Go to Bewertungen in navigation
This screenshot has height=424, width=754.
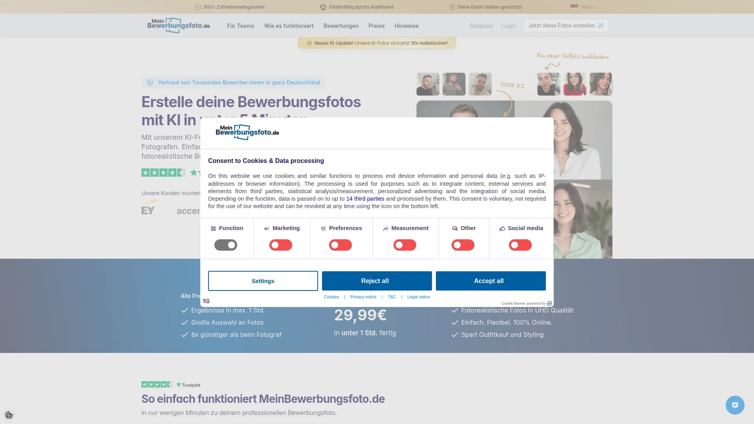tap(341, 26)
